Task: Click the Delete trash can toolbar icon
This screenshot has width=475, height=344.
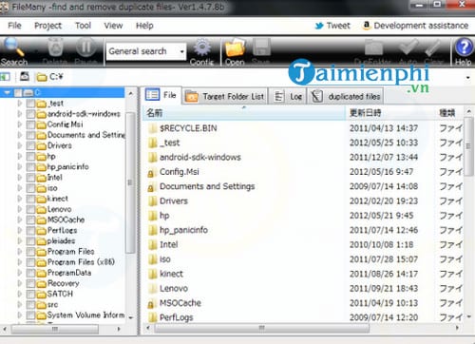Action: point(55,47)
